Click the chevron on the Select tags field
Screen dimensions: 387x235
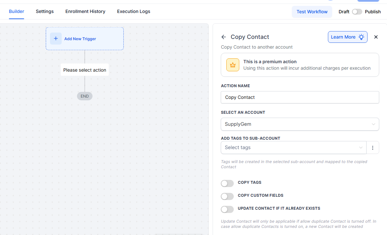click(x=361, y=147)
